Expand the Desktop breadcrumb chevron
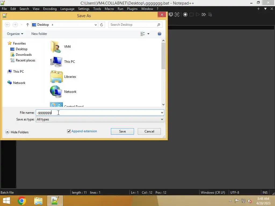This screenshot has height=206, width=275. (x=52, y=25)
